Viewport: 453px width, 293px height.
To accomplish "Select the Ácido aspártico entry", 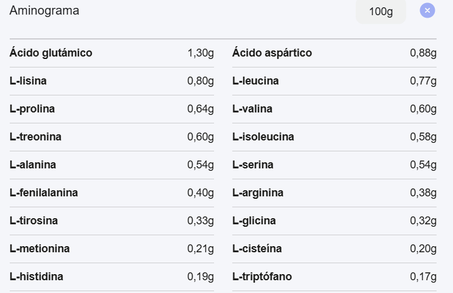I will coord(334,53).
